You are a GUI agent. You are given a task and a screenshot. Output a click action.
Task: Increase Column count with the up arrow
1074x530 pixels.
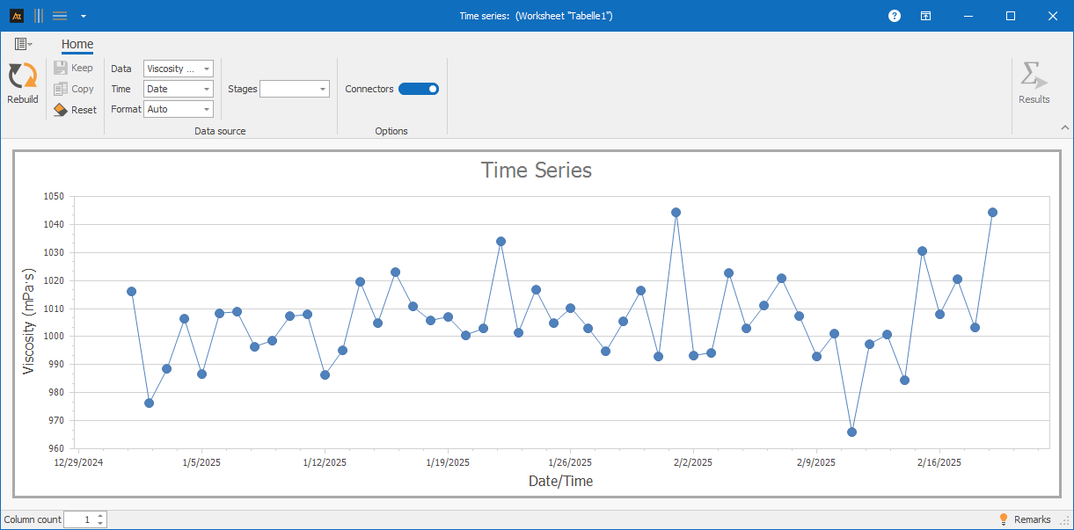(100, 516)
